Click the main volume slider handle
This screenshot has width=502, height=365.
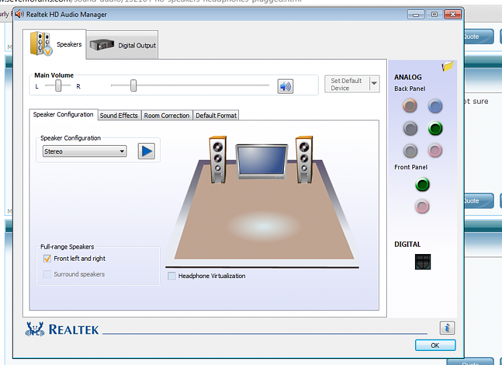[x=133, y=86]
